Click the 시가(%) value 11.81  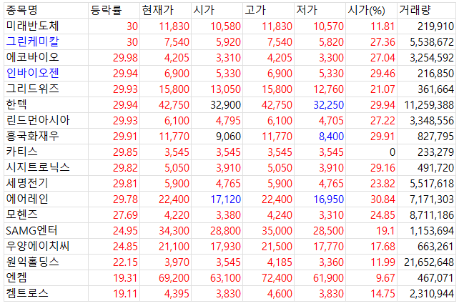pos(382,26)
